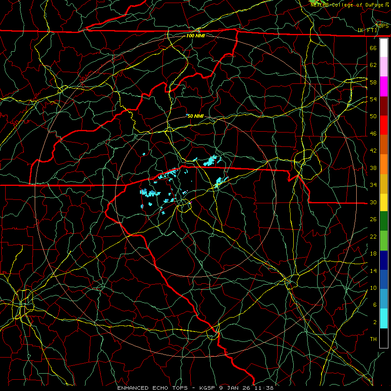The image size is (391, 391).
Task: Click the yellow 34 color band
Action: pyautogui.click(x=384, y=202)
